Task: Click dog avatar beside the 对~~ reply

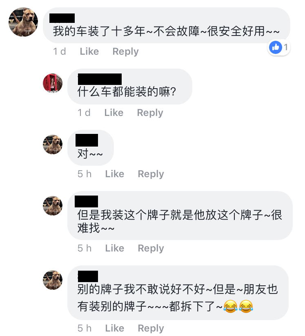Action: coord(53,145)
